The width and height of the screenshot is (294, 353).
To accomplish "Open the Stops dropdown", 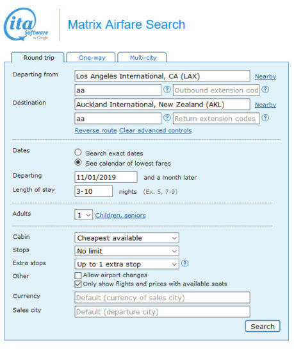I will coord(127,251).
